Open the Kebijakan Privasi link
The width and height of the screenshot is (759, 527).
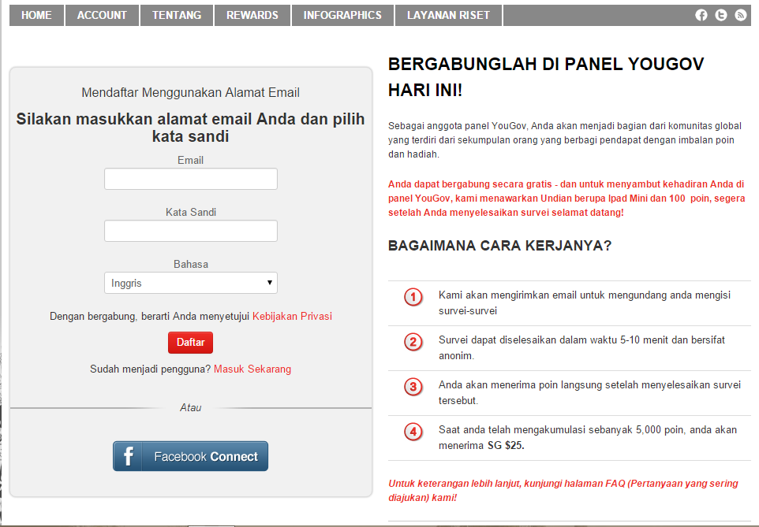coord(292,316)
